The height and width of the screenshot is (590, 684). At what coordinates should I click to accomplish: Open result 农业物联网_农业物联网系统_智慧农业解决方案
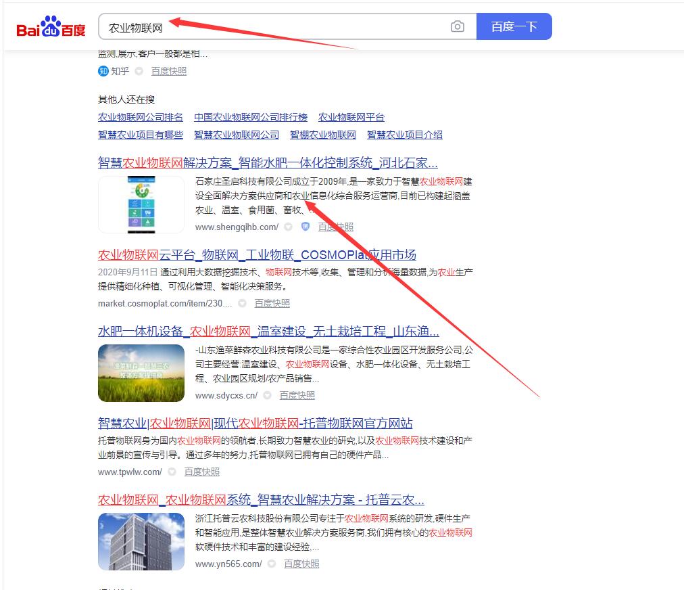coord(261,499)
